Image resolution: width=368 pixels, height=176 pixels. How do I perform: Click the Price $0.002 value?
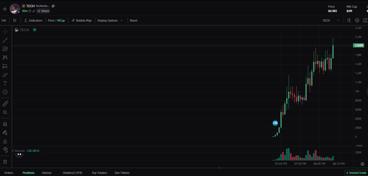tap(332, 11)
